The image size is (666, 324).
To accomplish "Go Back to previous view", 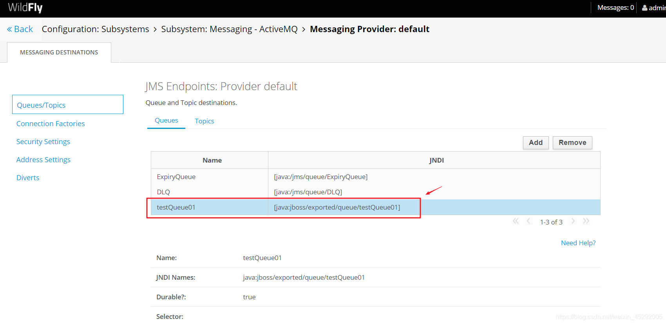I will (20, 29).
